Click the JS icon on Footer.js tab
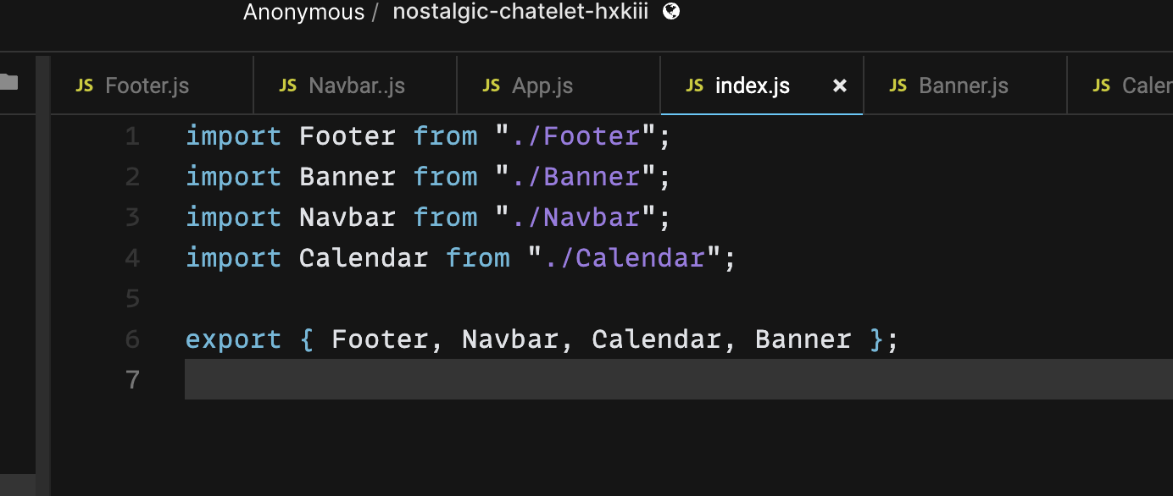The image size is (1173, 496). click(x=85, y=85)
